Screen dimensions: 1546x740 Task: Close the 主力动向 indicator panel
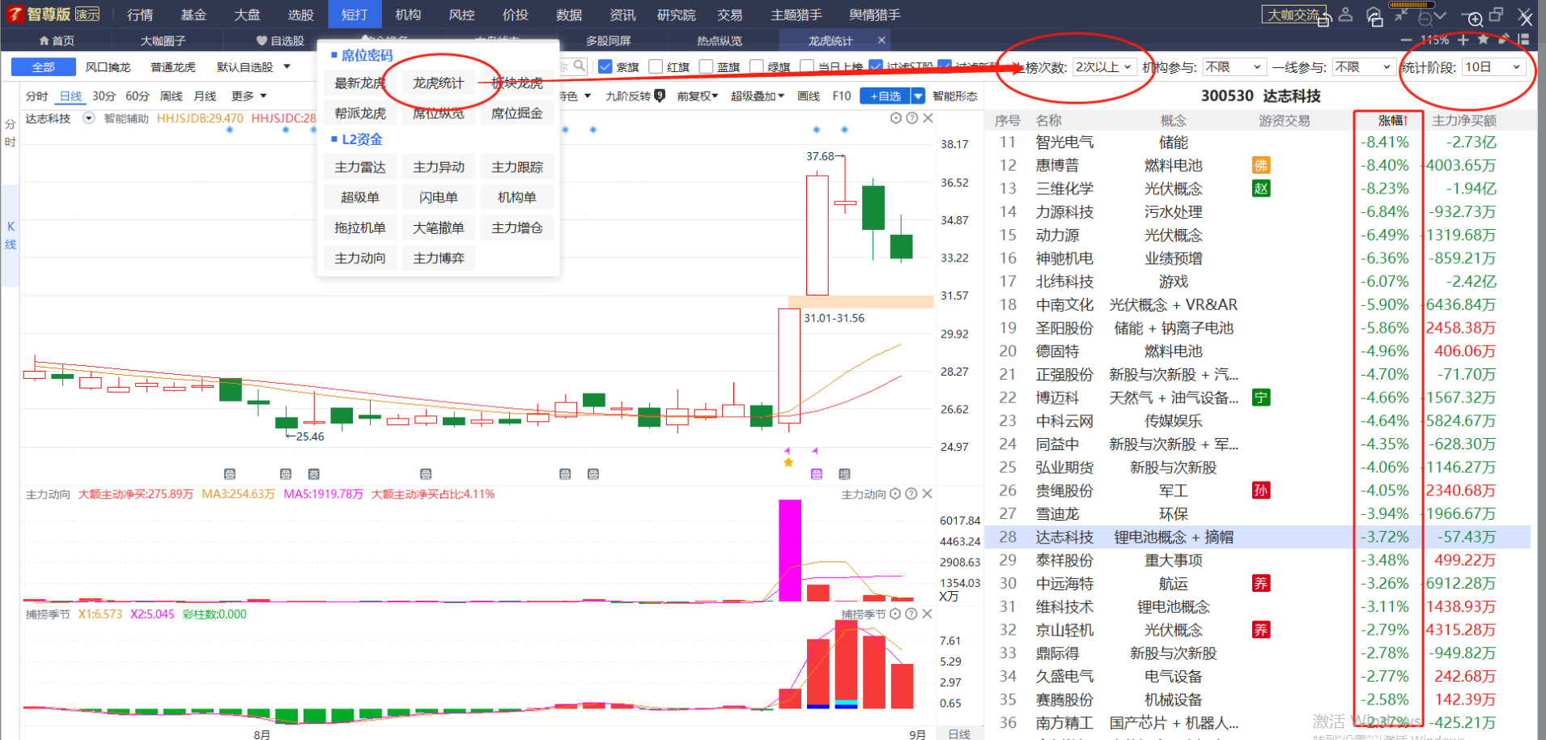pyautogui.click(x=928, y=494)
